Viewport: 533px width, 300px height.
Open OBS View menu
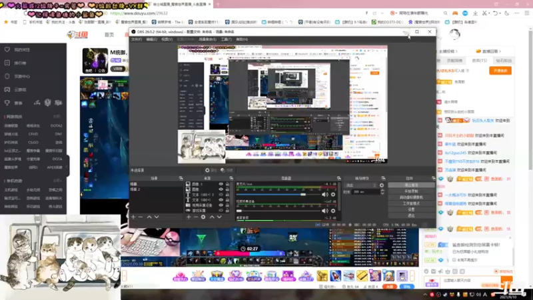pyautogui.click(x=167, y=39)
